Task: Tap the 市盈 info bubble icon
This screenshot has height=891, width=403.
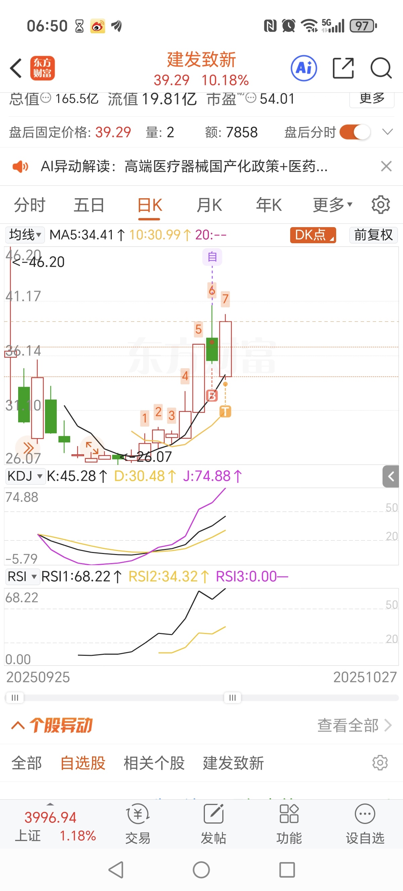Action: [251, 98]
